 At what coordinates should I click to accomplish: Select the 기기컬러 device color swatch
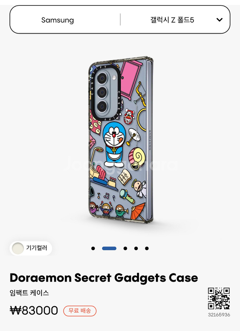(x=18, y=248)
